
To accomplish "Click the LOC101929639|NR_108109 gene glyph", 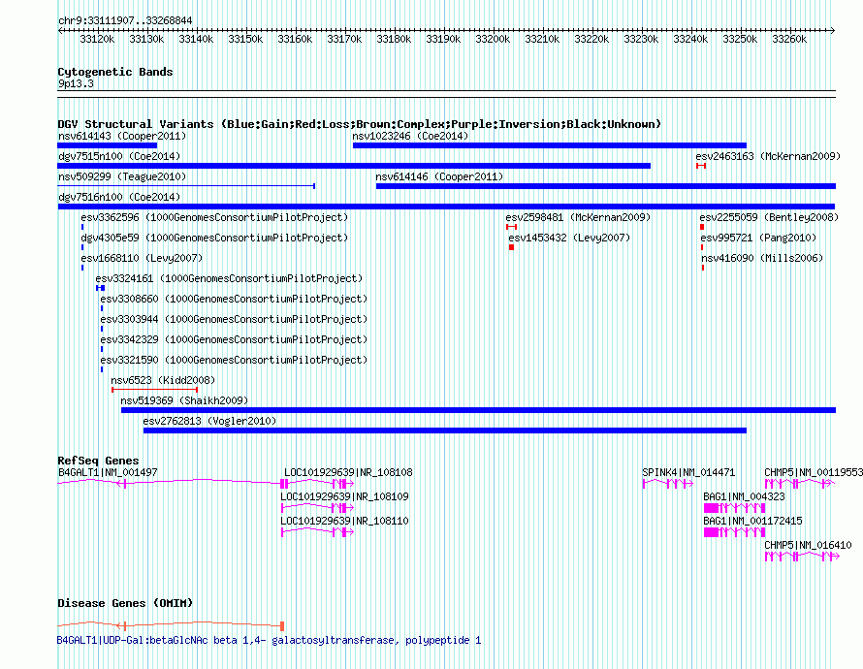I will (317, 508).
